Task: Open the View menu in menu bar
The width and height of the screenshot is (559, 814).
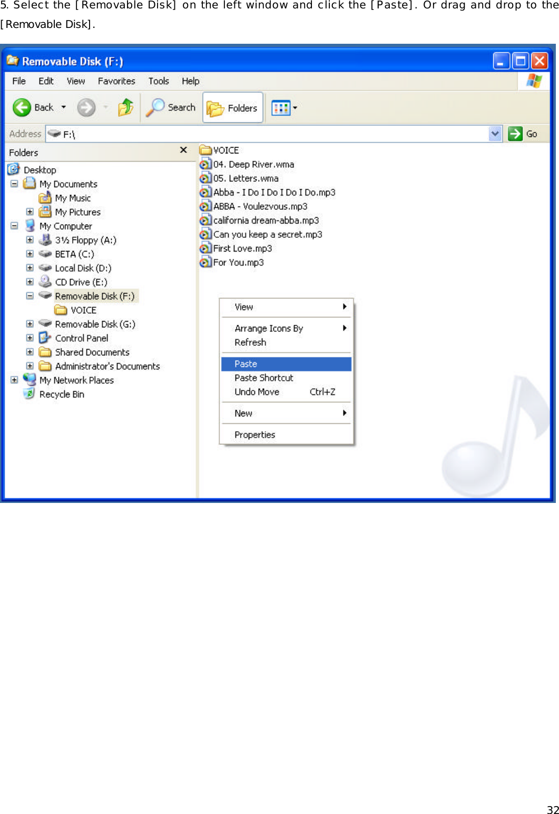Action: (x=76, y=81)
